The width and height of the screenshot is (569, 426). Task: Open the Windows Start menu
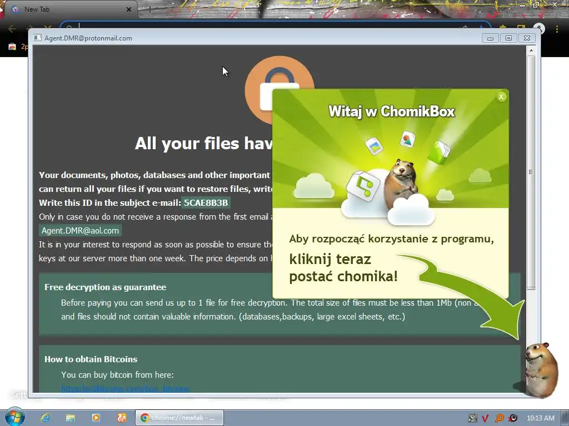tap(14, 417)
